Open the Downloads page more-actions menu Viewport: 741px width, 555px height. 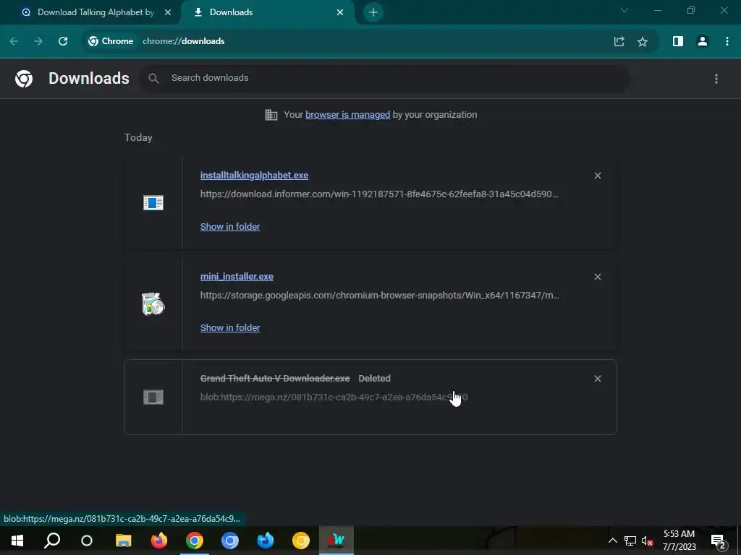[716, 78]
